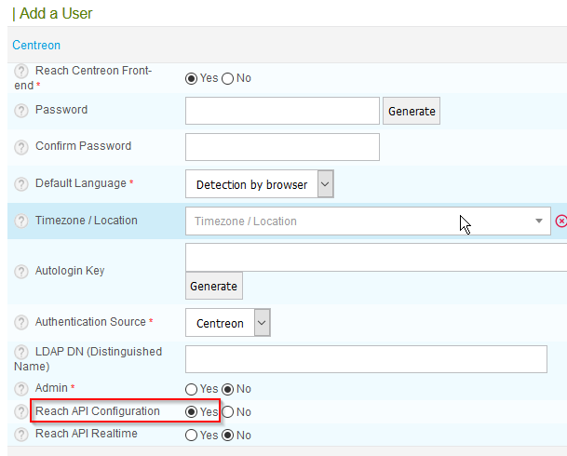Open help icon next to Password

click(21, 111)
